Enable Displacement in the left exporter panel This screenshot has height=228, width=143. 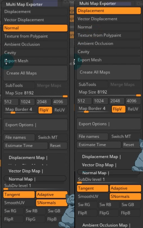point(35,11)
